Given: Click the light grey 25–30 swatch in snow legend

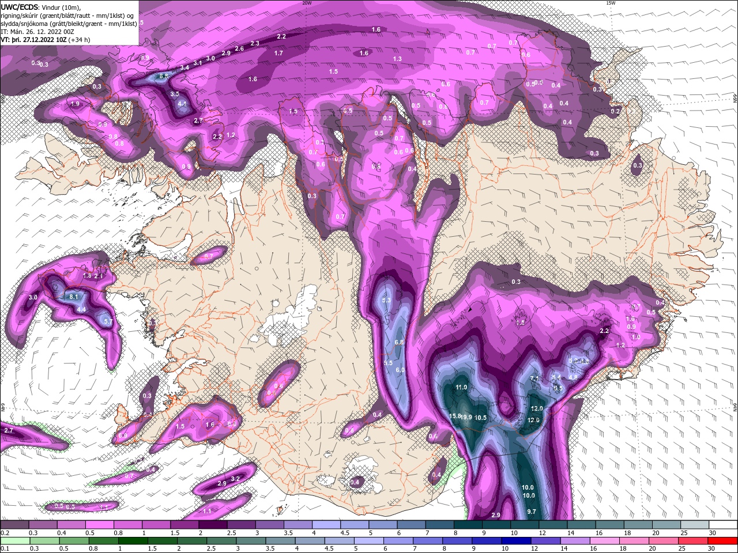Looking at the screenshot, I should [695, 525].
